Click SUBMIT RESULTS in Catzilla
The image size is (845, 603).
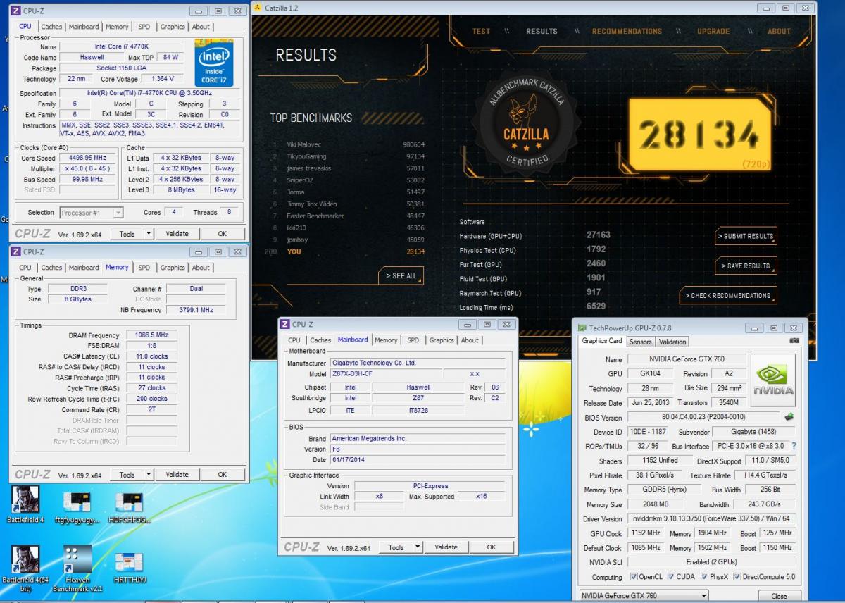[746, 237]
